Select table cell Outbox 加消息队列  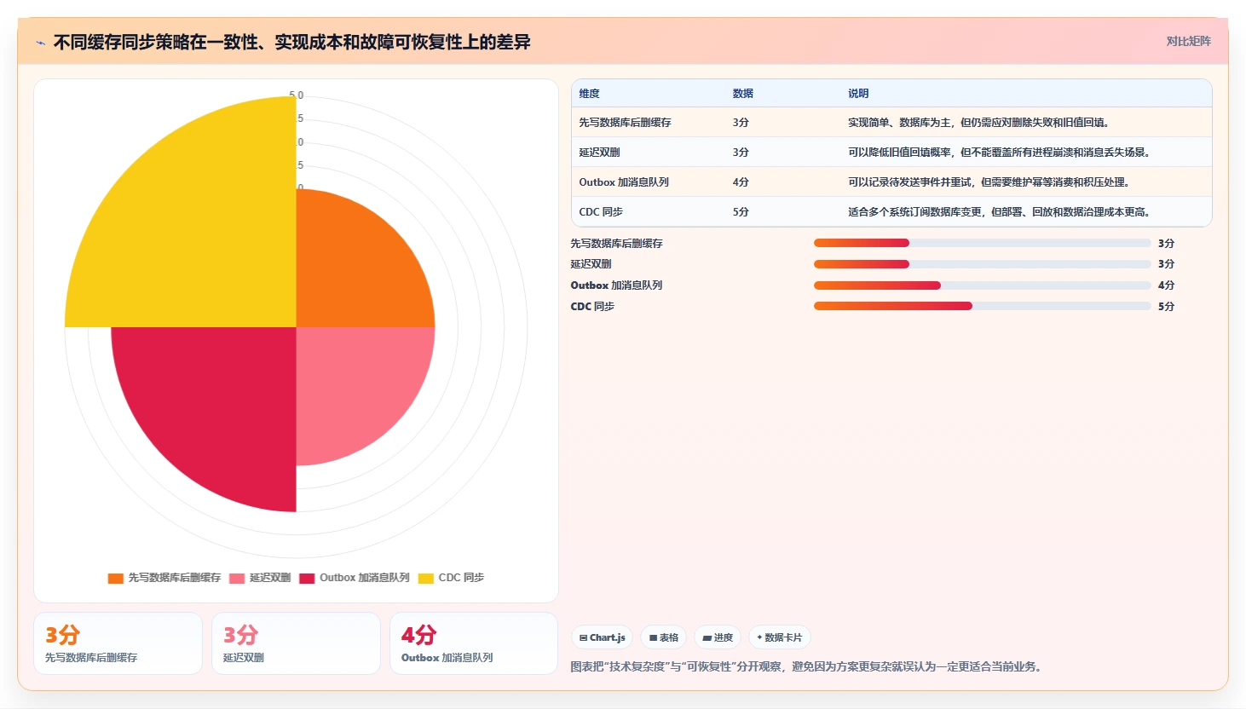pyautogui.click(x=623, y=182)
